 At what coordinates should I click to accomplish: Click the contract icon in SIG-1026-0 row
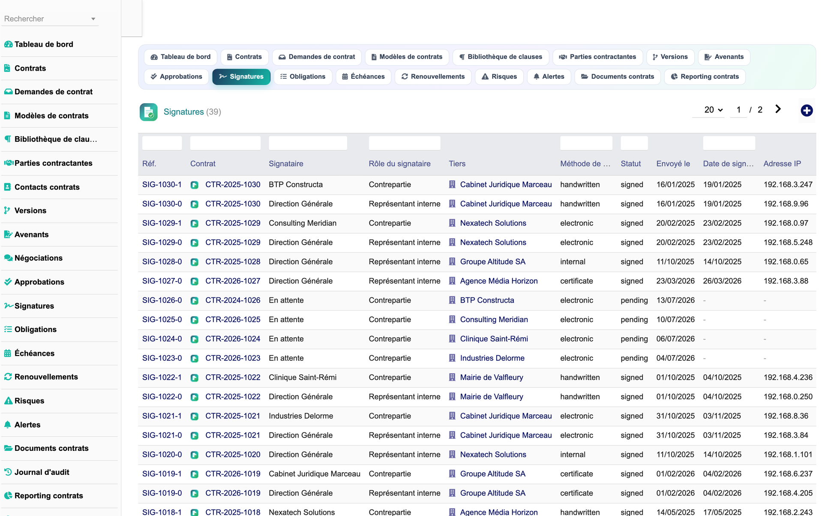(195, 301)
